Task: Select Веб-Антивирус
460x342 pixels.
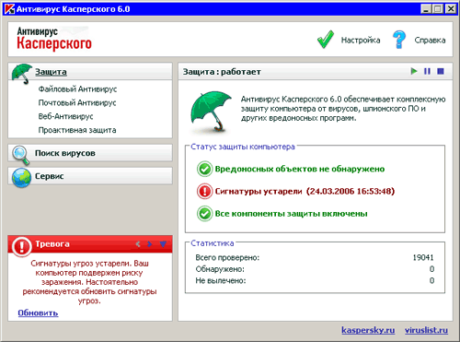Action: [x=65, y=116]
